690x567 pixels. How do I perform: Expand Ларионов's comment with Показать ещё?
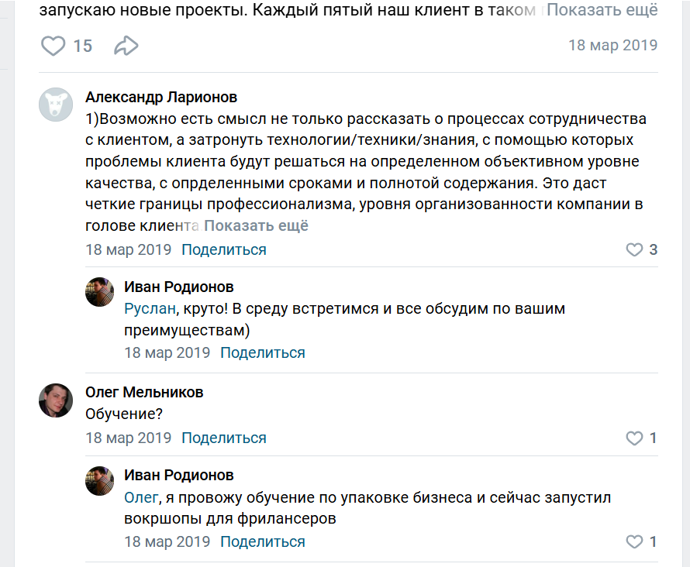(254, 225)
